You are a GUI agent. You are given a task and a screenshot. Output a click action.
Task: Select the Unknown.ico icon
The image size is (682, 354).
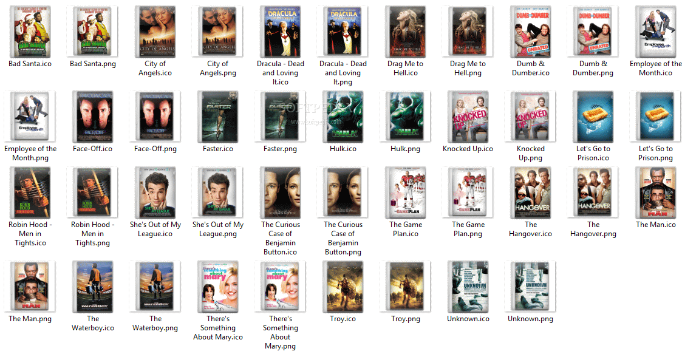468,287
